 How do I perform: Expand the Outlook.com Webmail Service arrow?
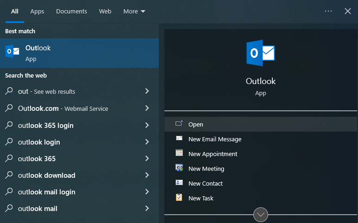(x=147, y=108)
